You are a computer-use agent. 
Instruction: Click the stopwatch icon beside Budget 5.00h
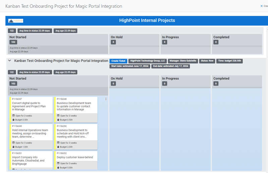click(x=58, y=168)
